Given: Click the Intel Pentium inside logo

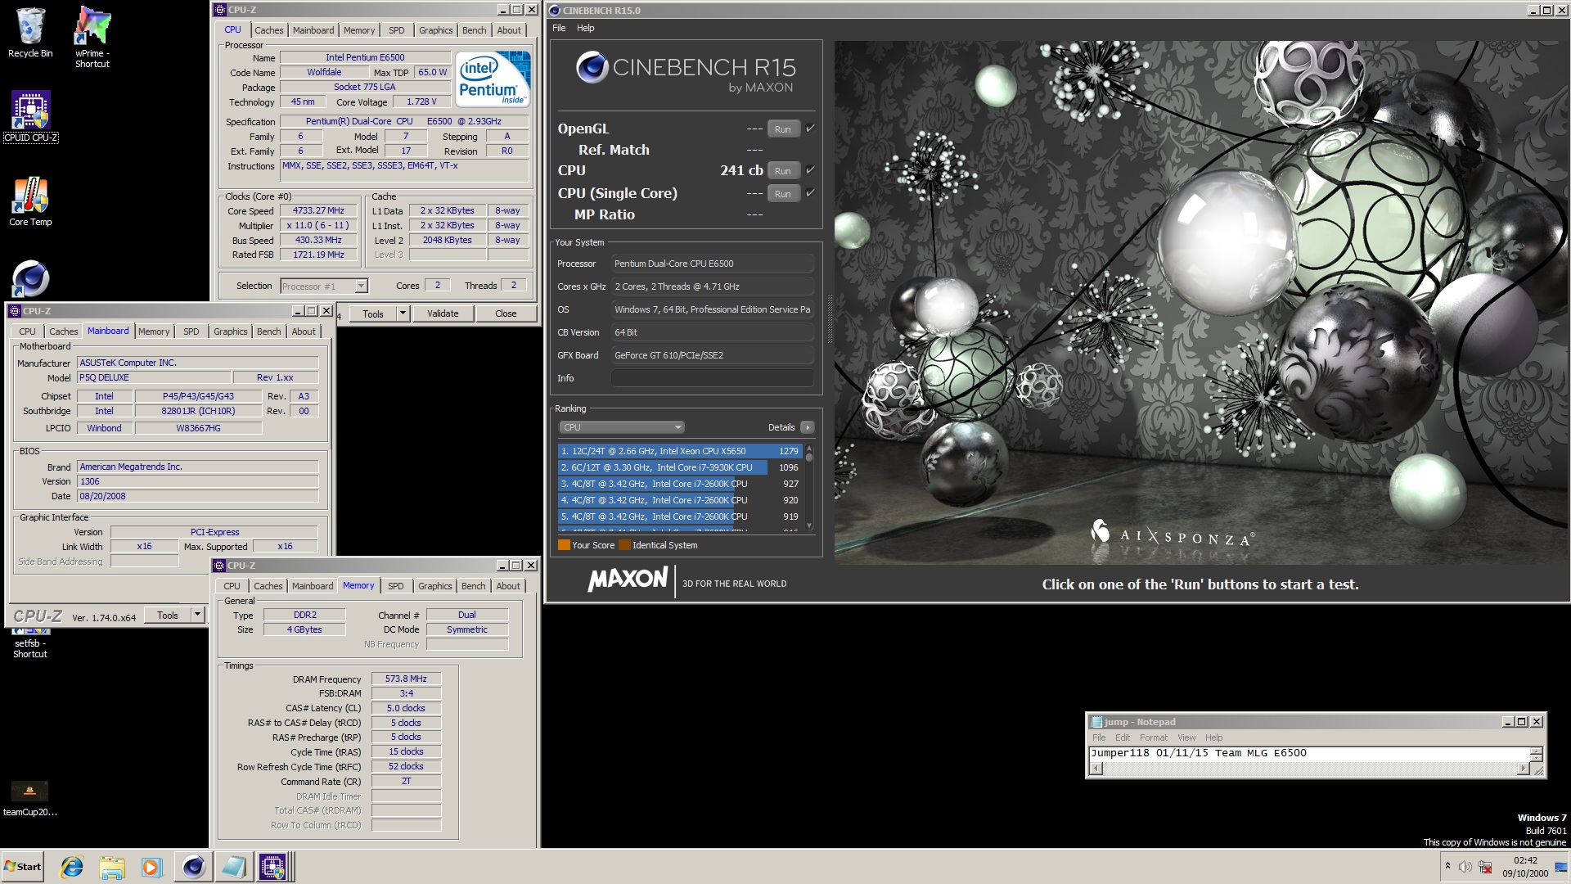Looking at the screenshot, I should pos(493,79).
